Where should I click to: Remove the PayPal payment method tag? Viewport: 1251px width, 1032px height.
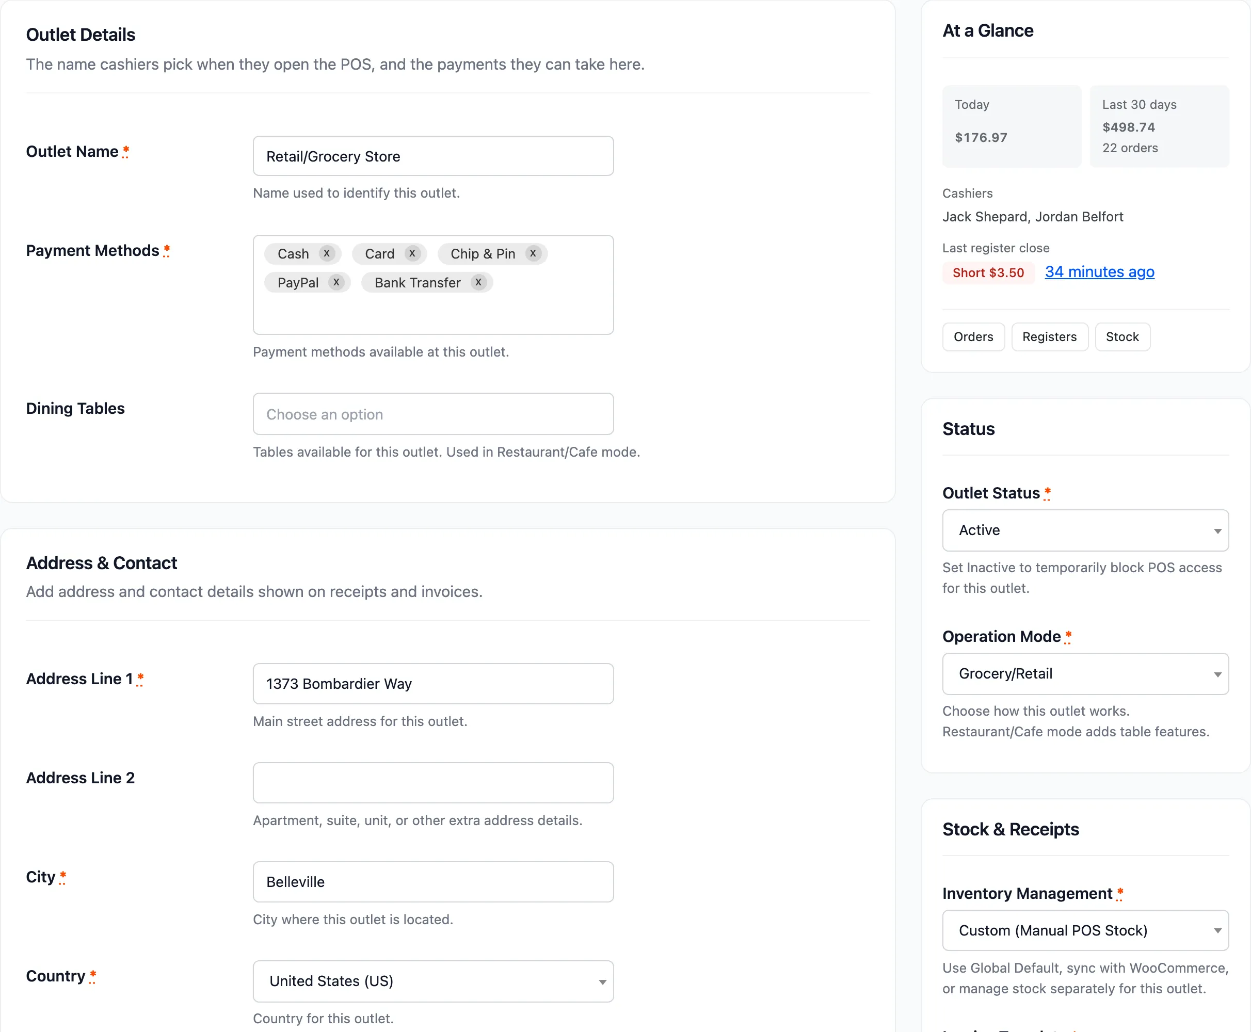(336, 282)
